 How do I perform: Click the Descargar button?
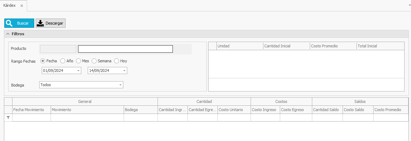click(x=51, y=23)
